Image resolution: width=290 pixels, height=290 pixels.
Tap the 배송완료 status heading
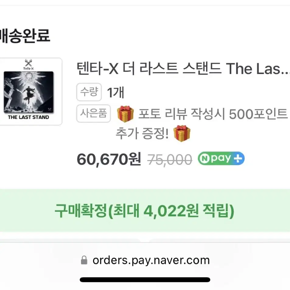[x=25, y=36]
